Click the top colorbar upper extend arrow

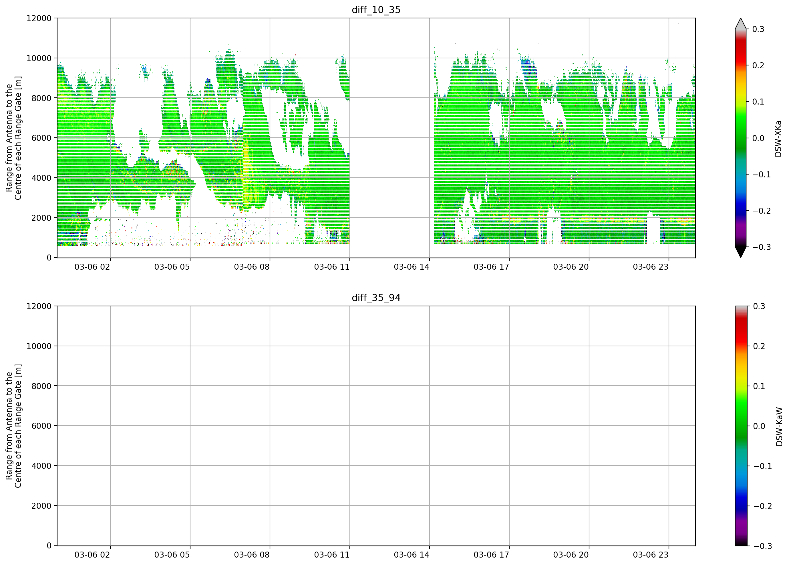pos(741,24)
